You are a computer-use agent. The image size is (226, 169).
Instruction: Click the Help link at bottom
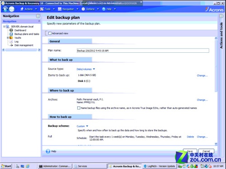click(53, 151)
